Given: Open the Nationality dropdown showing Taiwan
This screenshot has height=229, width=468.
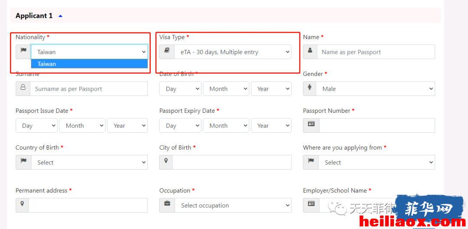Looking at the screenshot, I should point(89,52).
